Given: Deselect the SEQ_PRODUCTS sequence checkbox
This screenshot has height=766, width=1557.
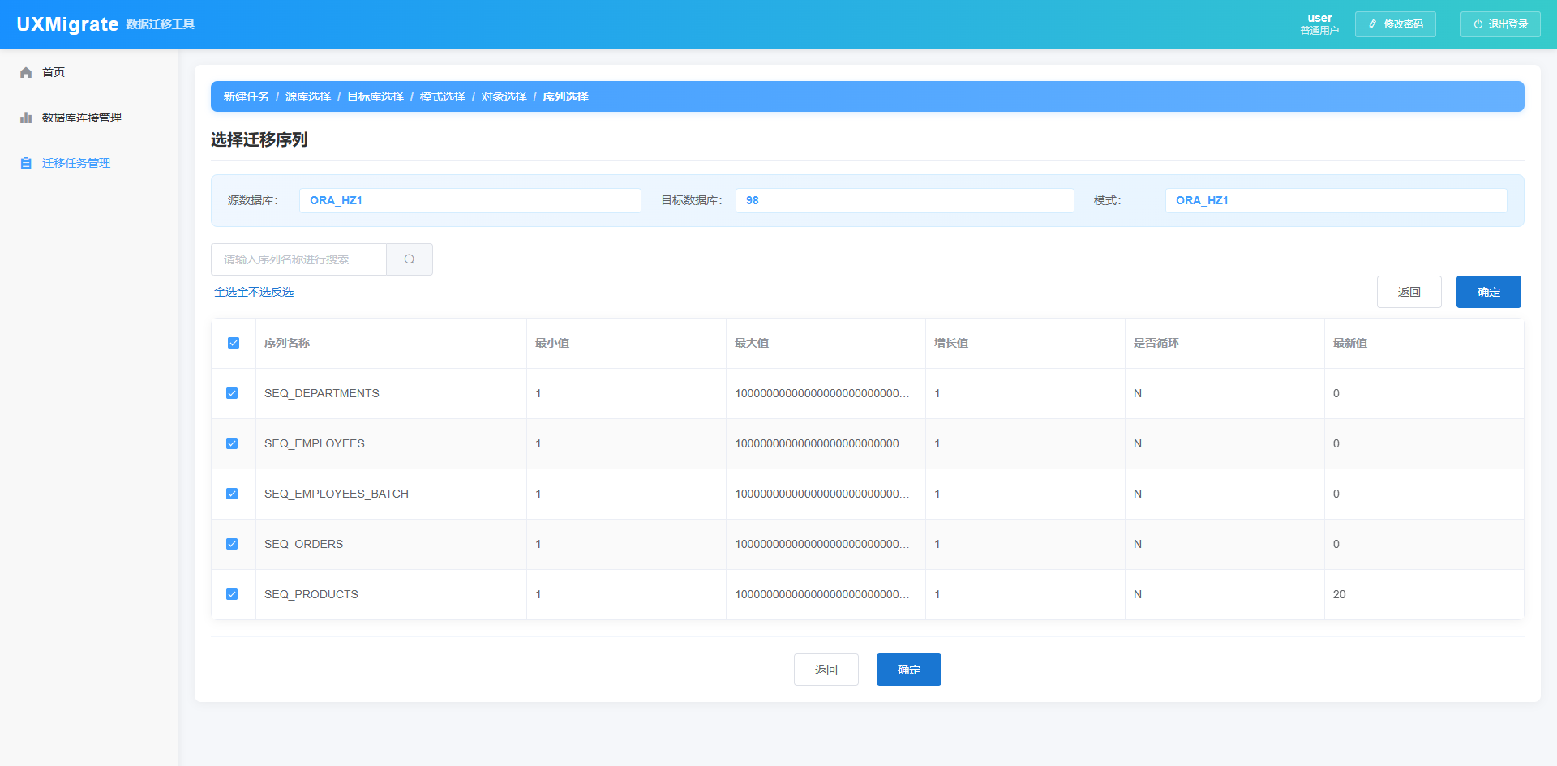Looking at the screenshot, I should [232, 594].
